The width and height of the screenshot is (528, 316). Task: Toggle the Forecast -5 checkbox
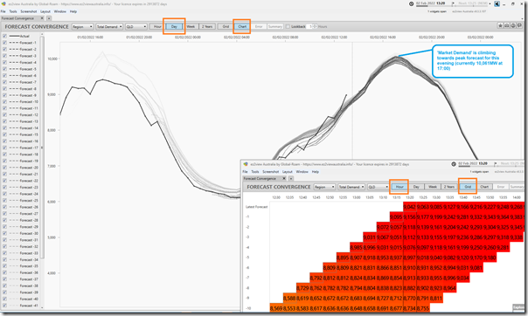[4, 69]
